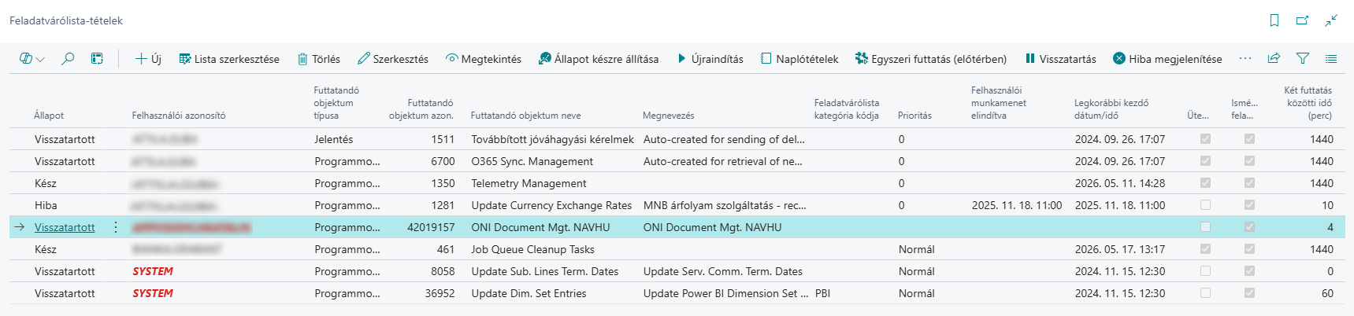1354x316 pixels.
Task: Click the Két futtatás közötti idő header
Action: click(x=1308, y=103)
